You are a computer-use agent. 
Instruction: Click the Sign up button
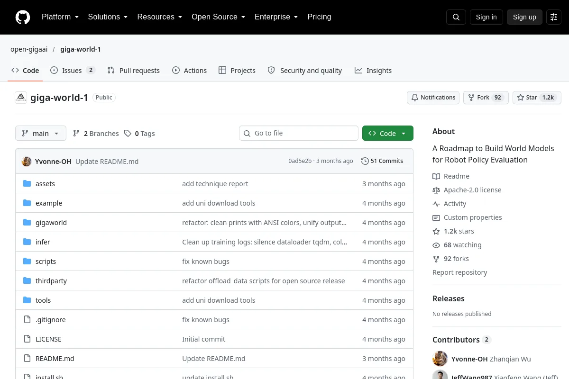(x=524, y=17)
